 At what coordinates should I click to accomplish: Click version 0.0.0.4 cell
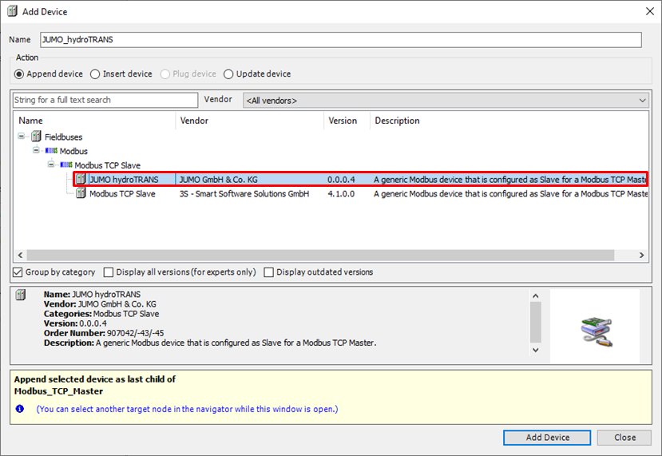341,180
